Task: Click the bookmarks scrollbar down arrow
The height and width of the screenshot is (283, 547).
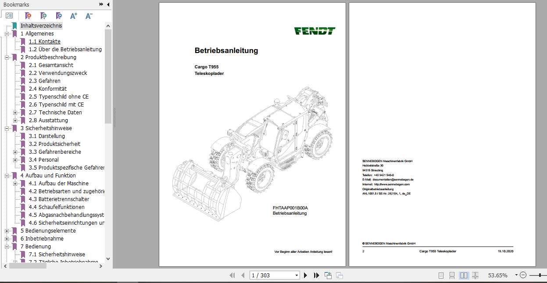Action: tap(108, 259)
